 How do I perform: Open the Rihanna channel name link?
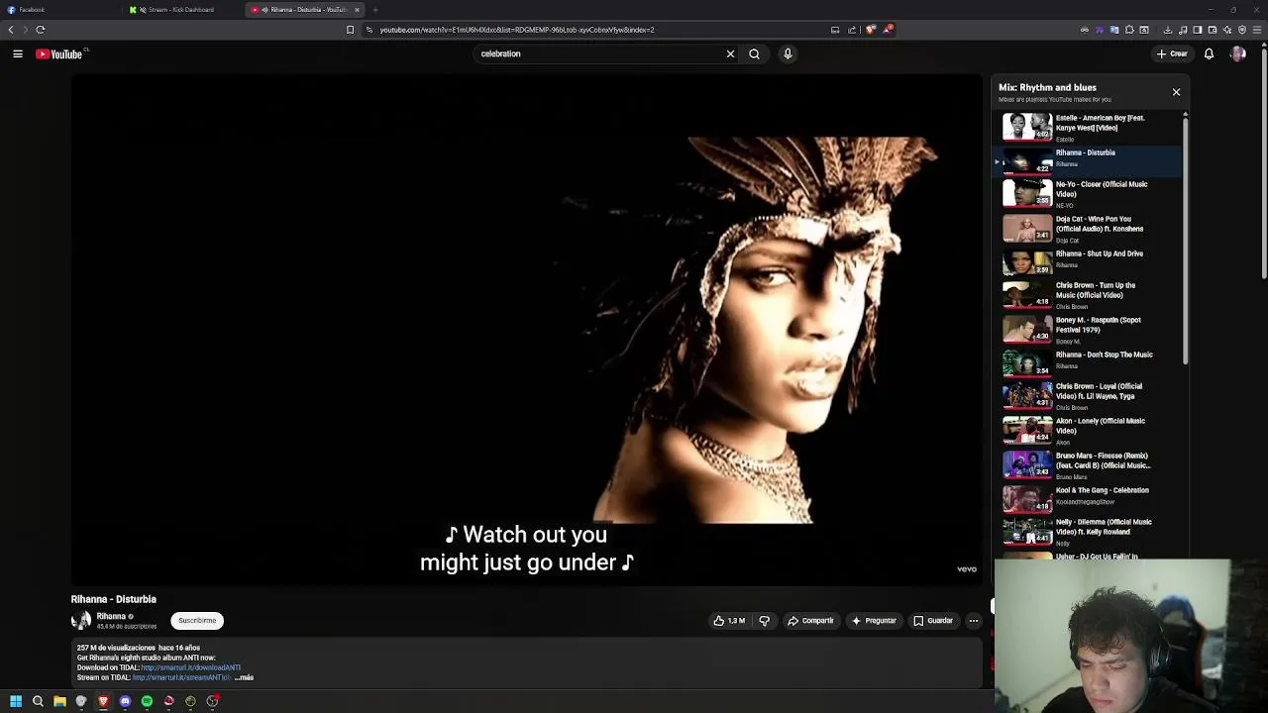point(110,617)
